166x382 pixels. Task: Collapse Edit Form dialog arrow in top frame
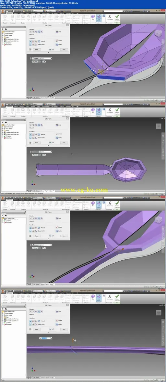(48, 52)
